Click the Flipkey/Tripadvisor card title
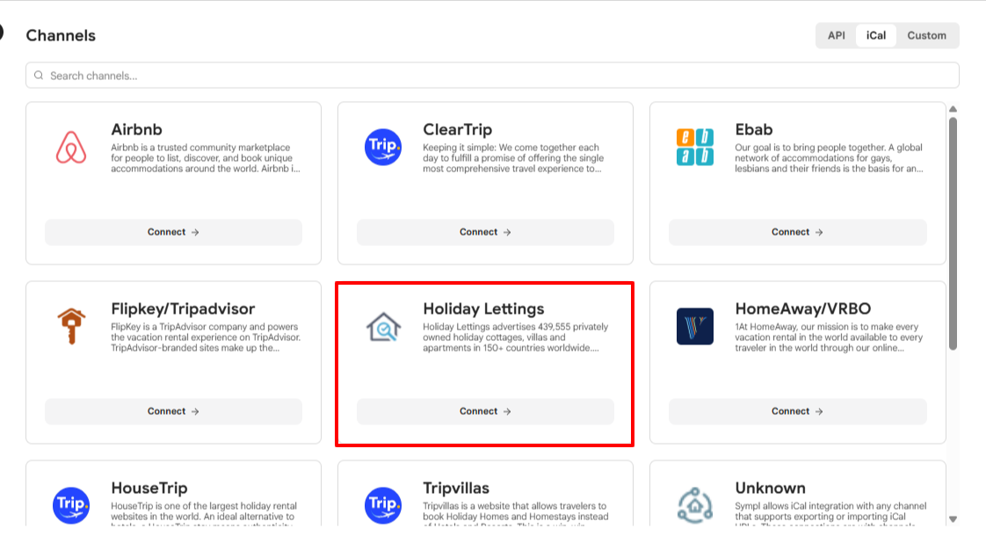This screenshot has height=543, width=986. point(183,308)
